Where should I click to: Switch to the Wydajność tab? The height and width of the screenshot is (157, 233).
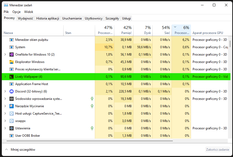click(25, 18)
